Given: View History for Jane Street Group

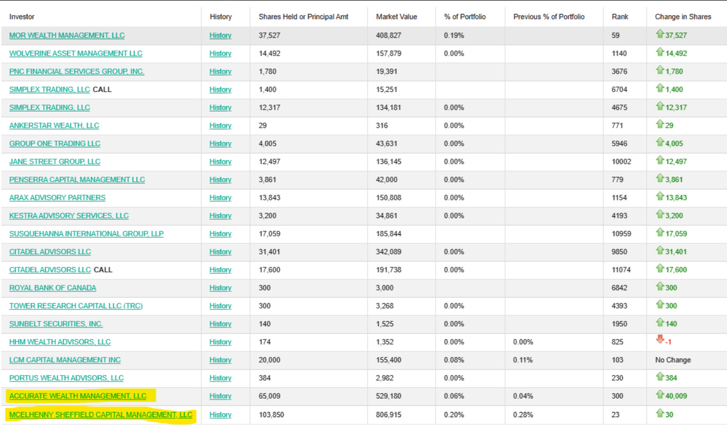Looking at the screenshot, I should pyautogui.click(x=220, y=162).
